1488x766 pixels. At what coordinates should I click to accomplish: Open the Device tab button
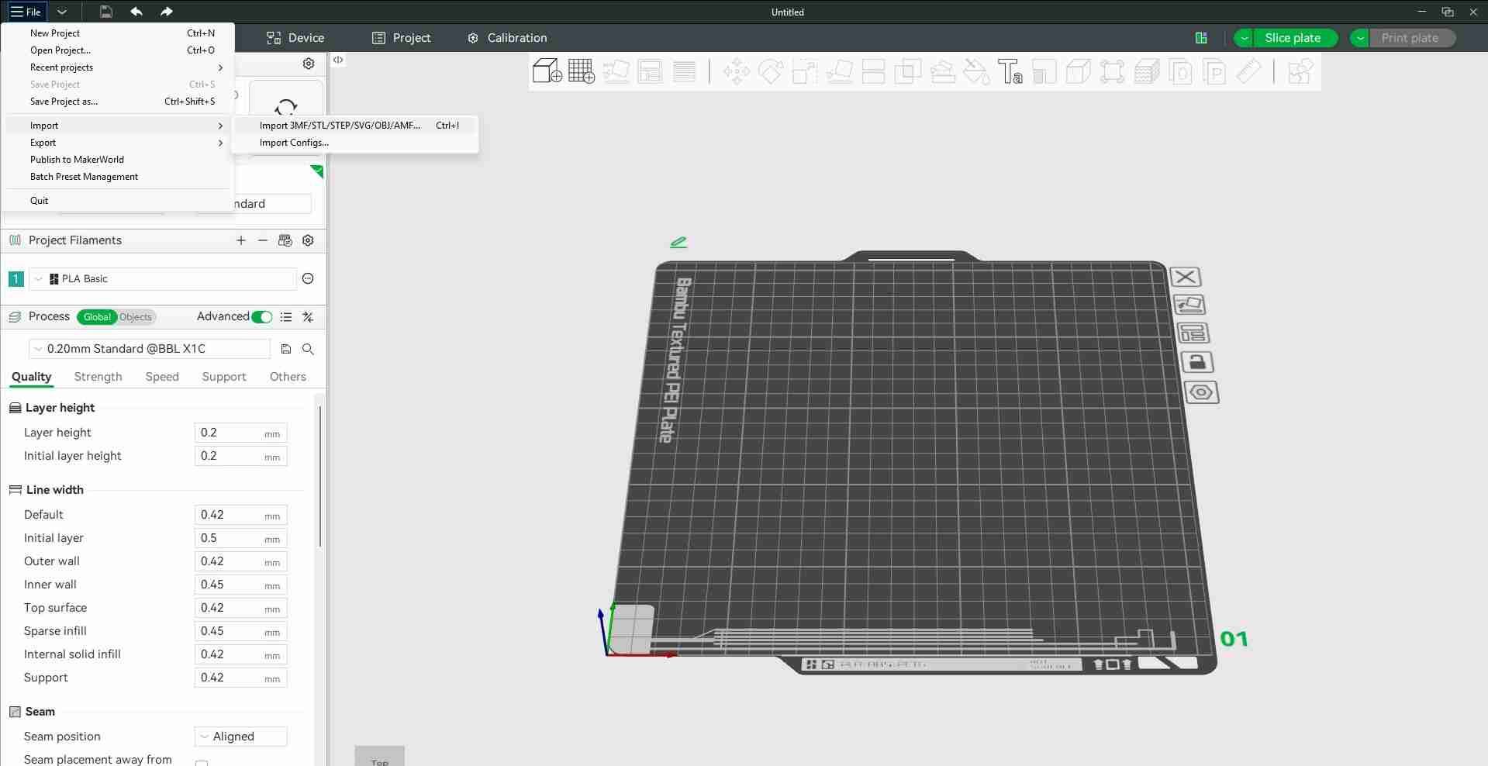295,38
